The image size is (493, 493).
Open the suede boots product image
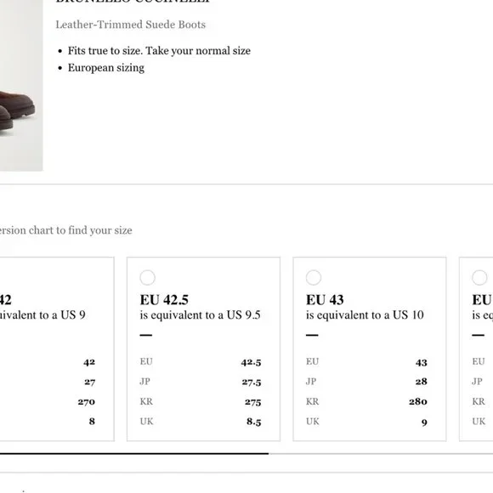point(21,86)
